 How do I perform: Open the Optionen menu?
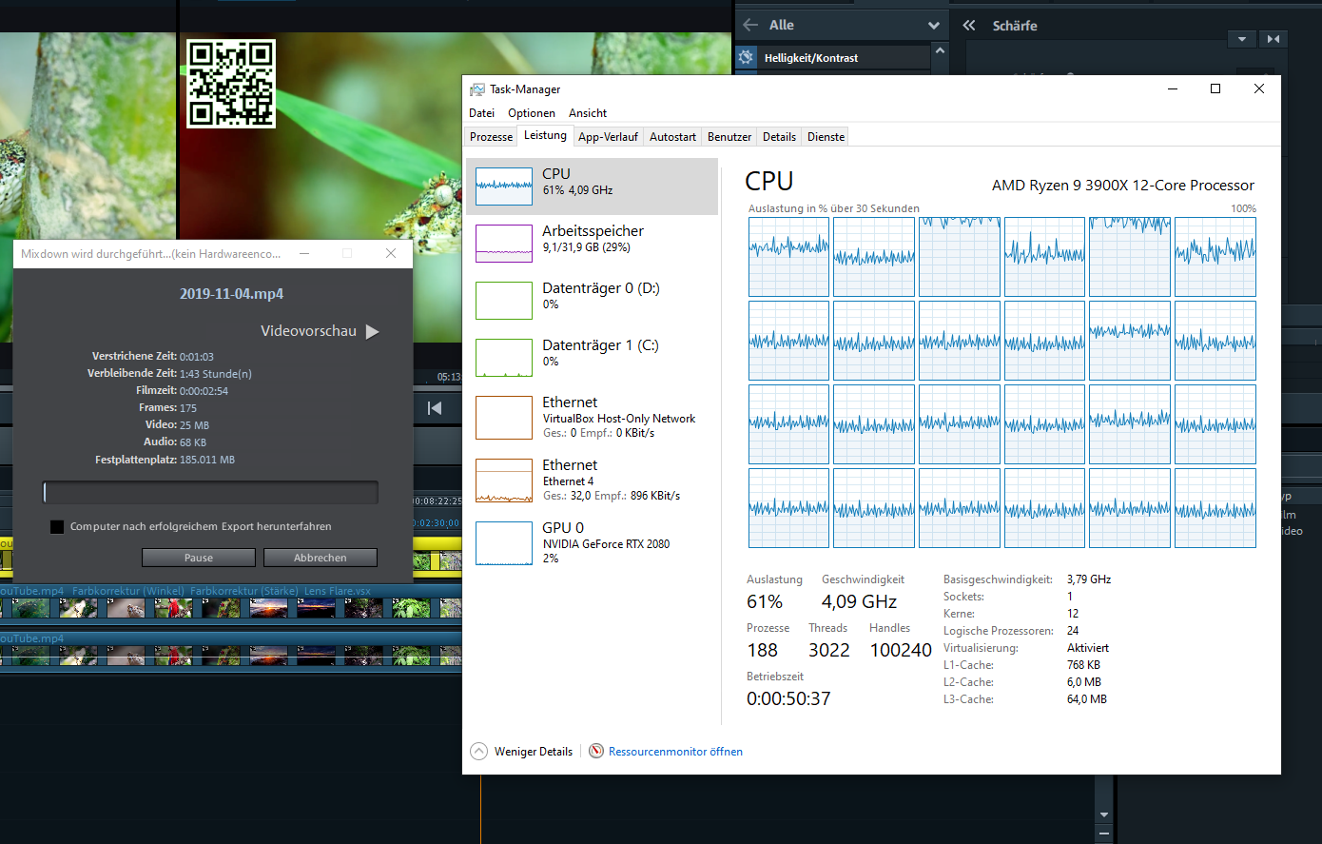(532, 113)
